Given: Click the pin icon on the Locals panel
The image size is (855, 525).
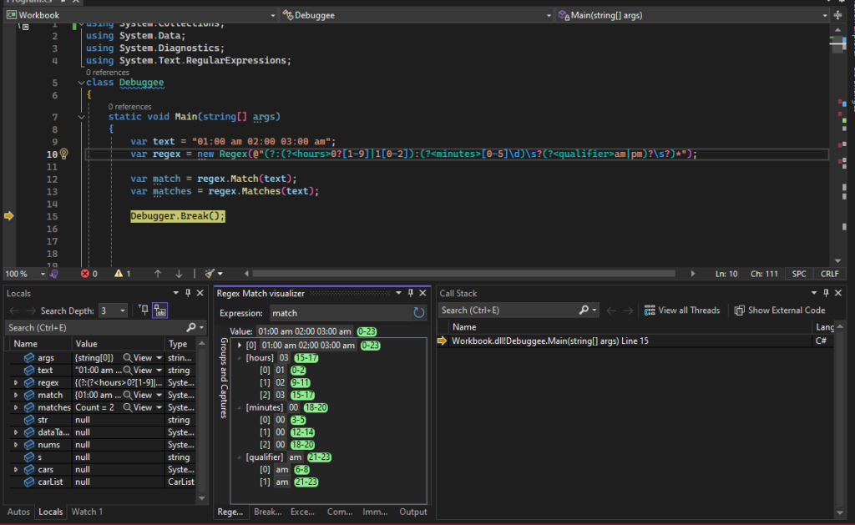Looking at the screenshot, I should click(189, 293).
